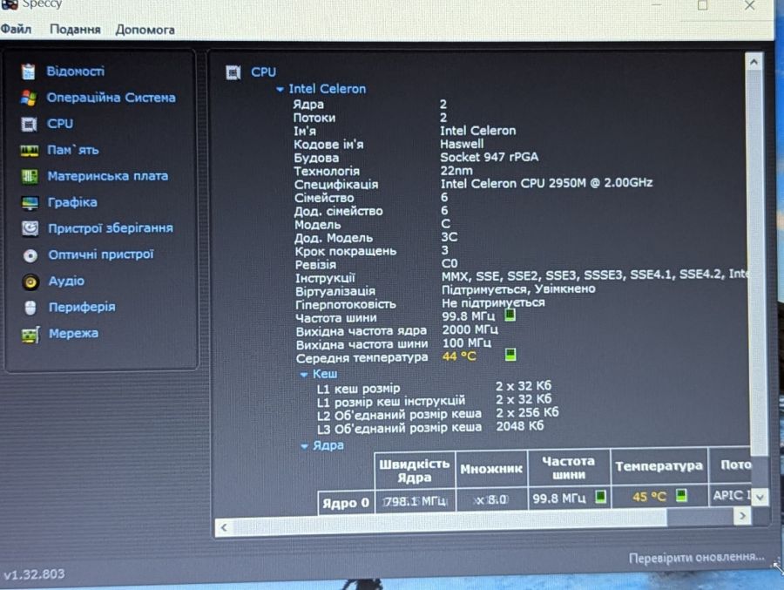Screen dimensions: 784x590
Task: Open the Подання menu
Action: click(x=75, y=30)
